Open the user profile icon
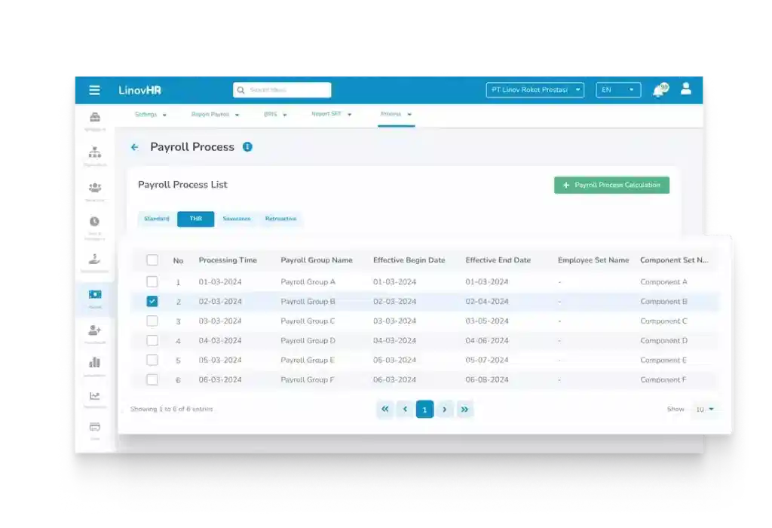772x528 pixels. (685, 89)
